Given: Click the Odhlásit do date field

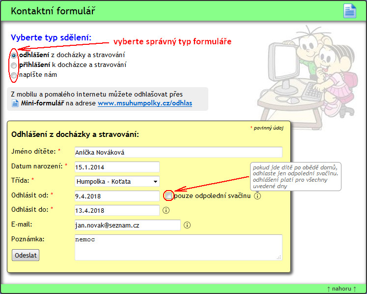Looking at the screenshot, I should point(117,210).
